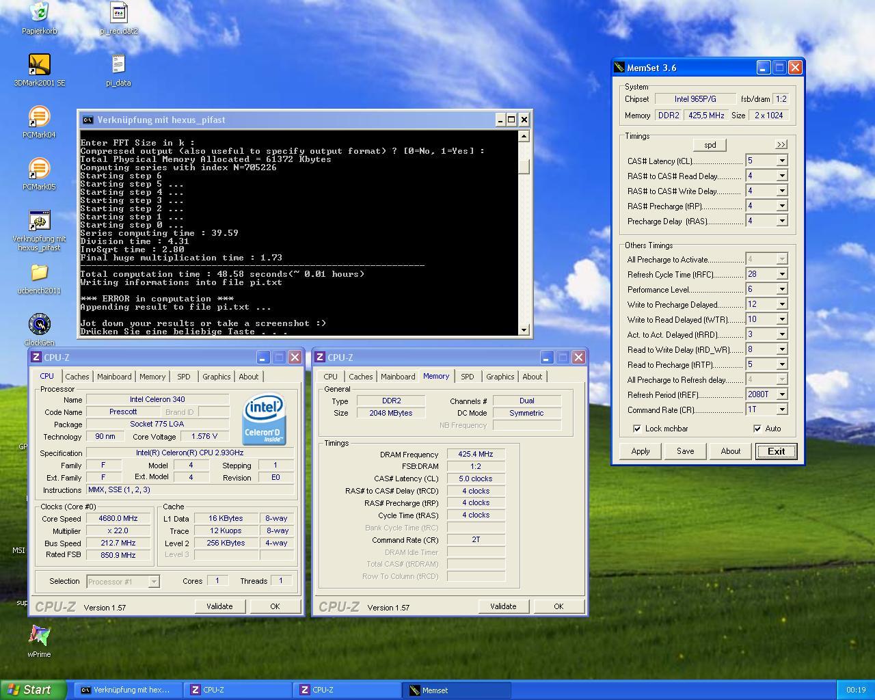Open the RAS# Precharge (tRP) dropdown

[782, 206]
